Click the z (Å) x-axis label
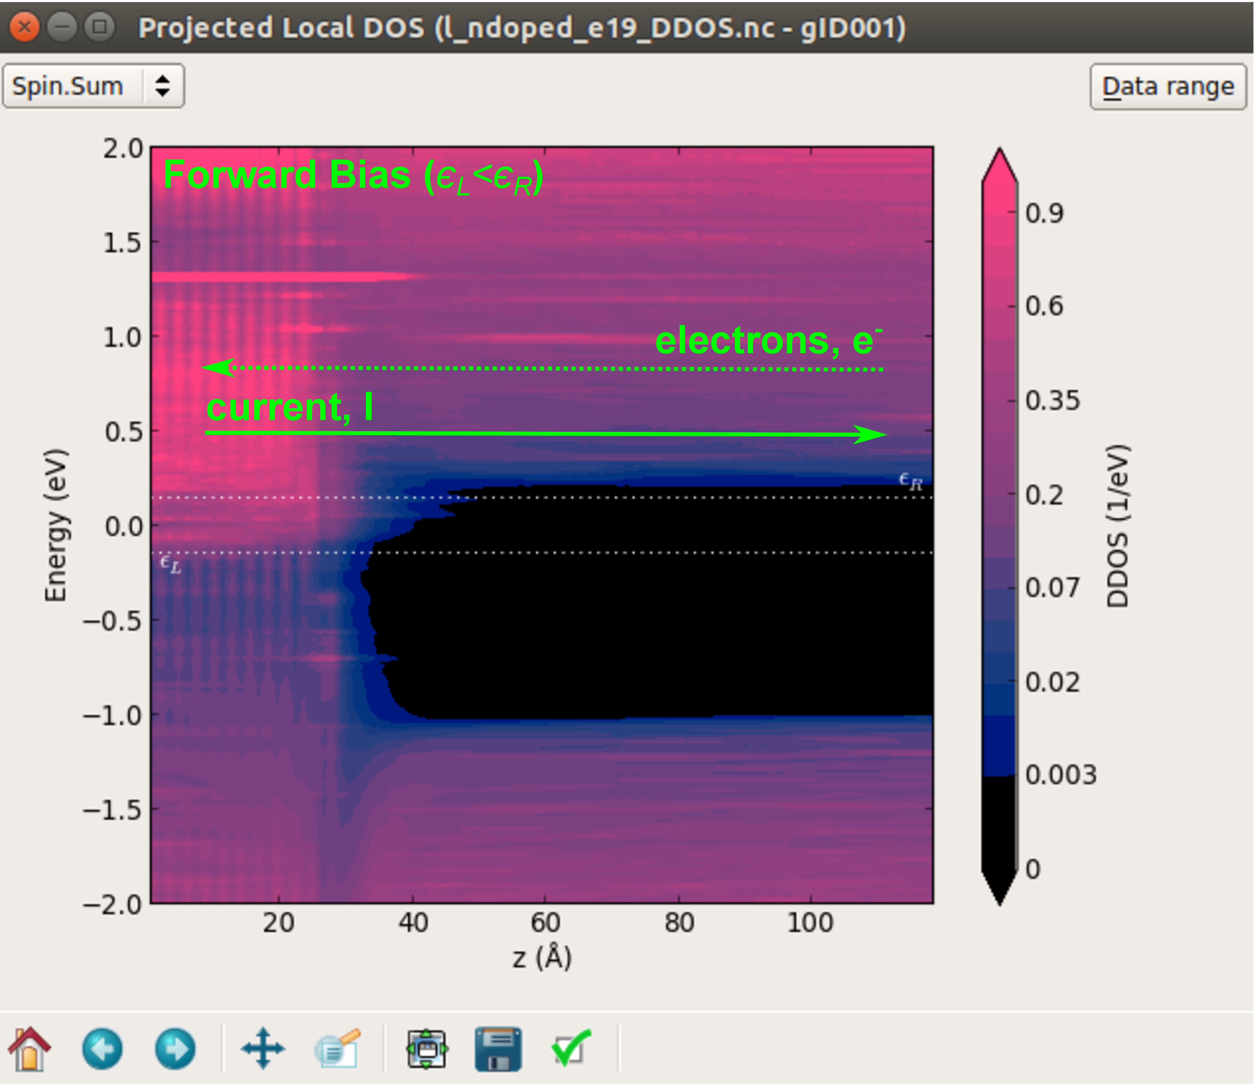The width and height of the screenshot is (1254, 1086). click(542, 957)
